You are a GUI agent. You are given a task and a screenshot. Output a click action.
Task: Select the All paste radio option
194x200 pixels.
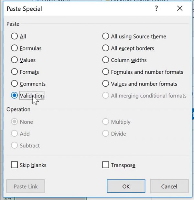(x=14, y=37)
